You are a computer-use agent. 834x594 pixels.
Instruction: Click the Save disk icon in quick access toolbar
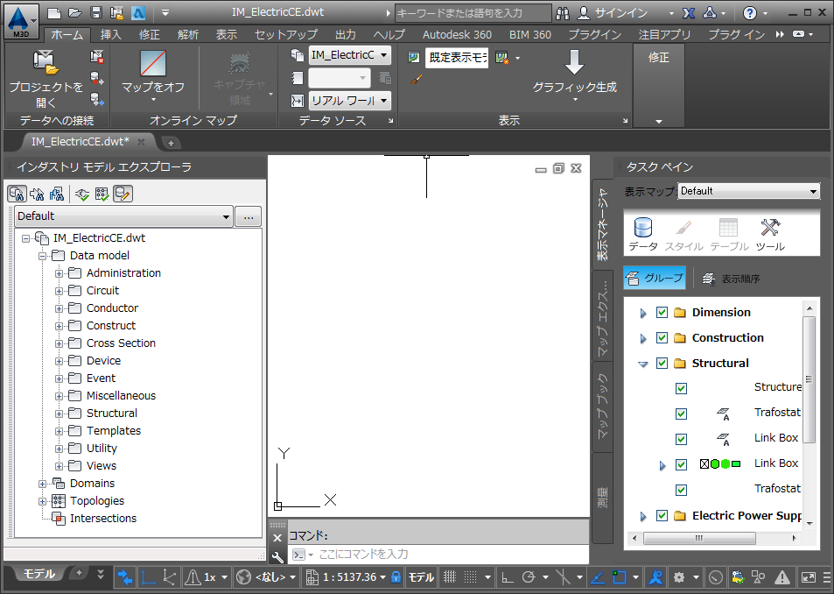coord(96,13)
